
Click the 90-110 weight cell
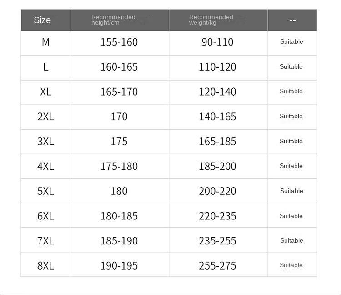[x=217, y=42]
